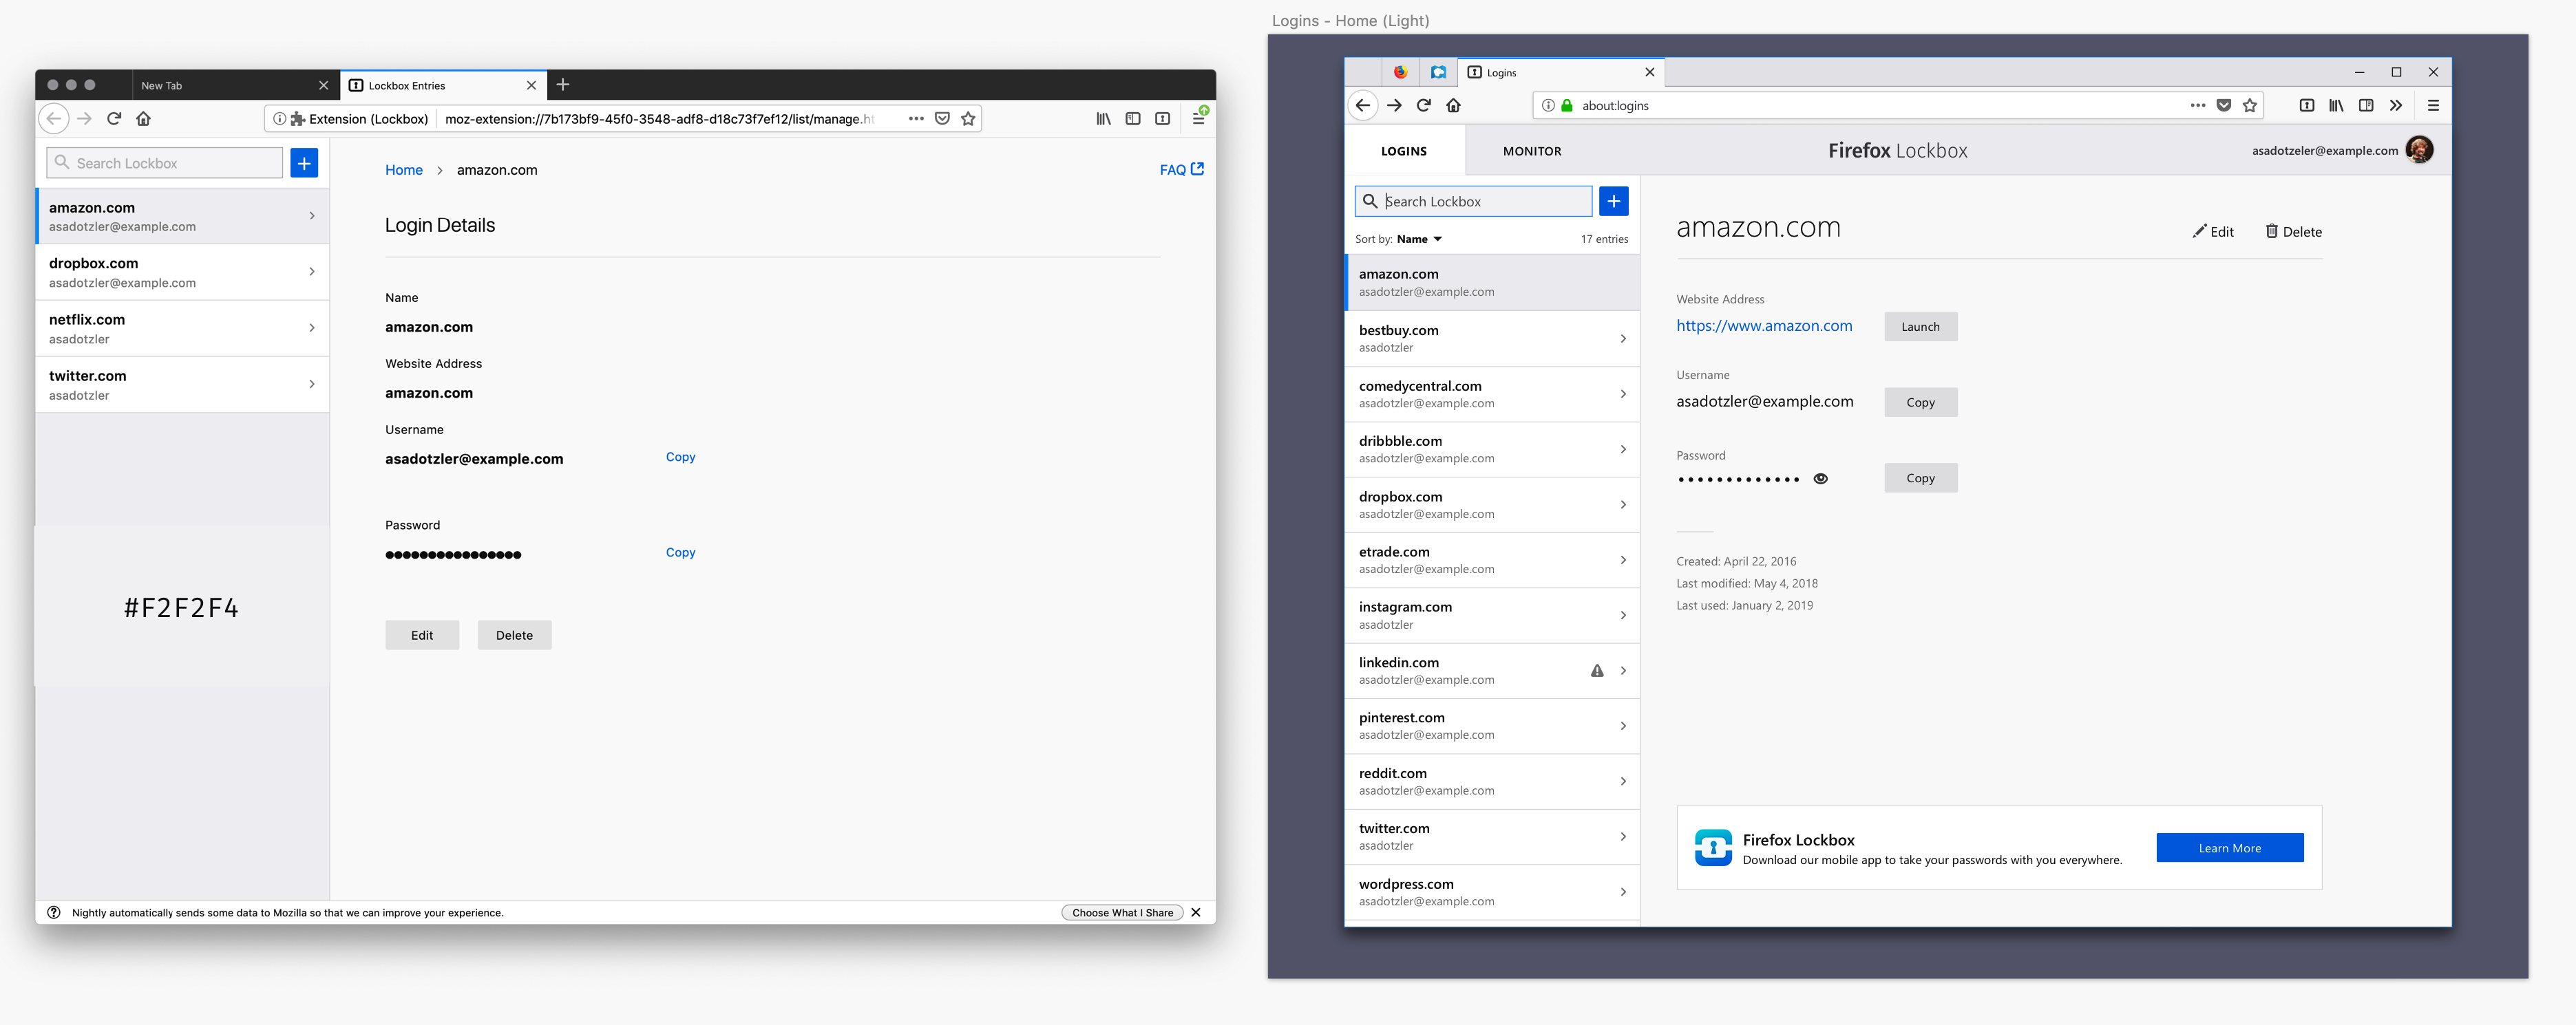Viewport: 2576px width, 1025px height.
Task: Reload the about:logins page
Action: point(1424,105)
